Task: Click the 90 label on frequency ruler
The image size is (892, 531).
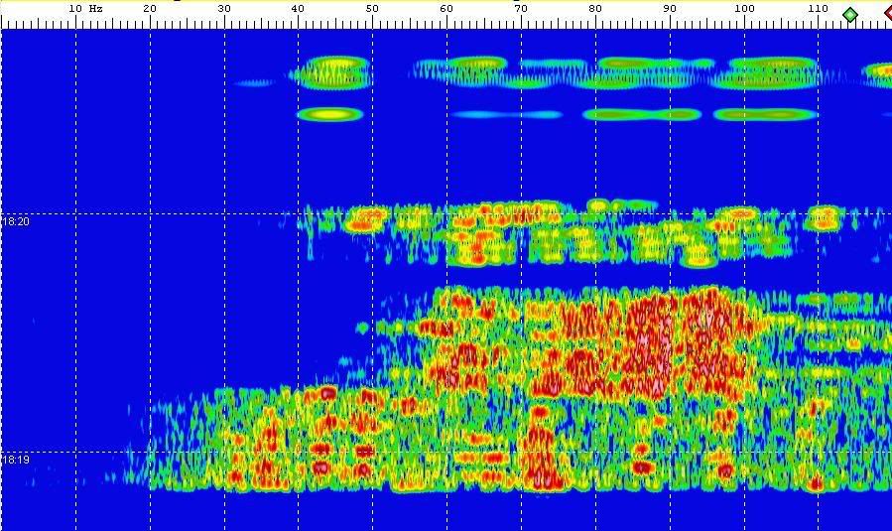Action: 670,9
